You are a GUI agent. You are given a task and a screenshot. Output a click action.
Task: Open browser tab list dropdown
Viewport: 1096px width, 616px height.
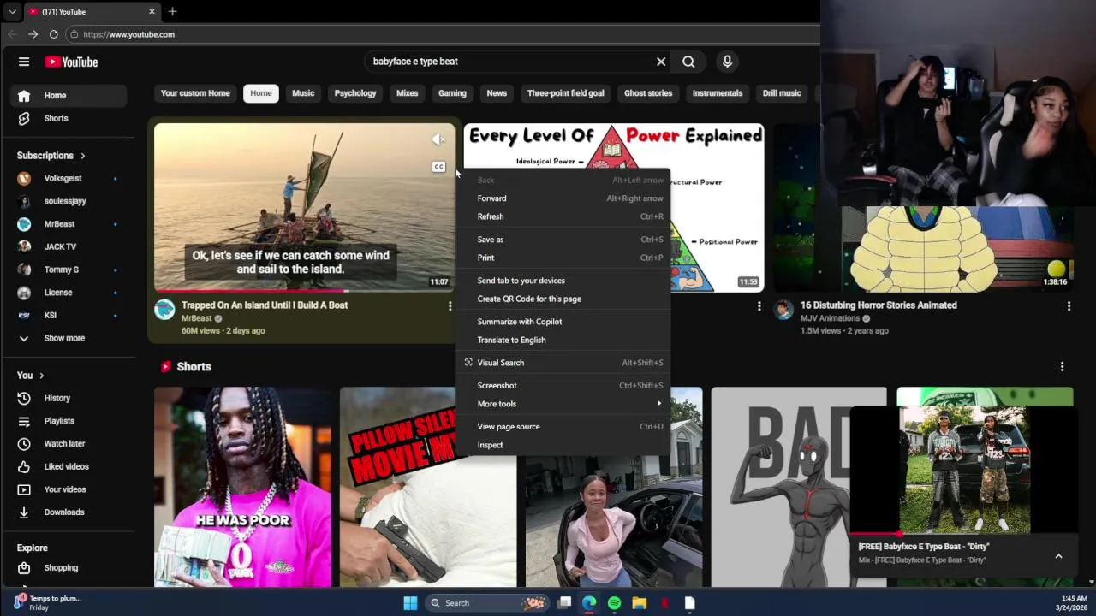pos(12,12)
